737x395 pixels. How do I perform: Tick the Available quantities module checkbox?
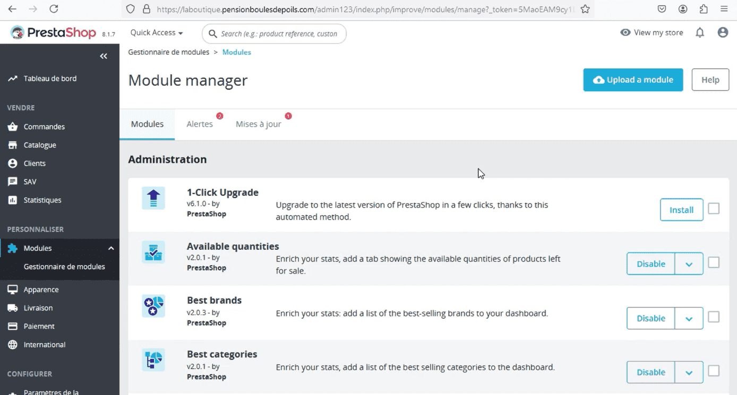[x=714, y=262]
